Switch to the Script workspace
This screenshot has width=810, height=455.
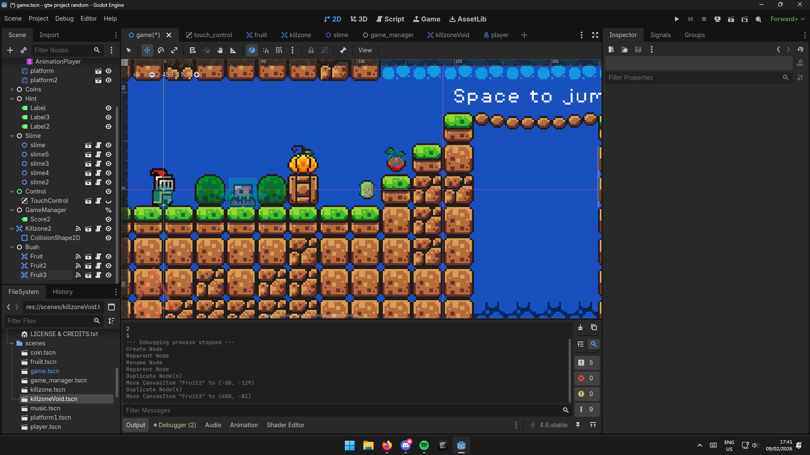(390, 19)
